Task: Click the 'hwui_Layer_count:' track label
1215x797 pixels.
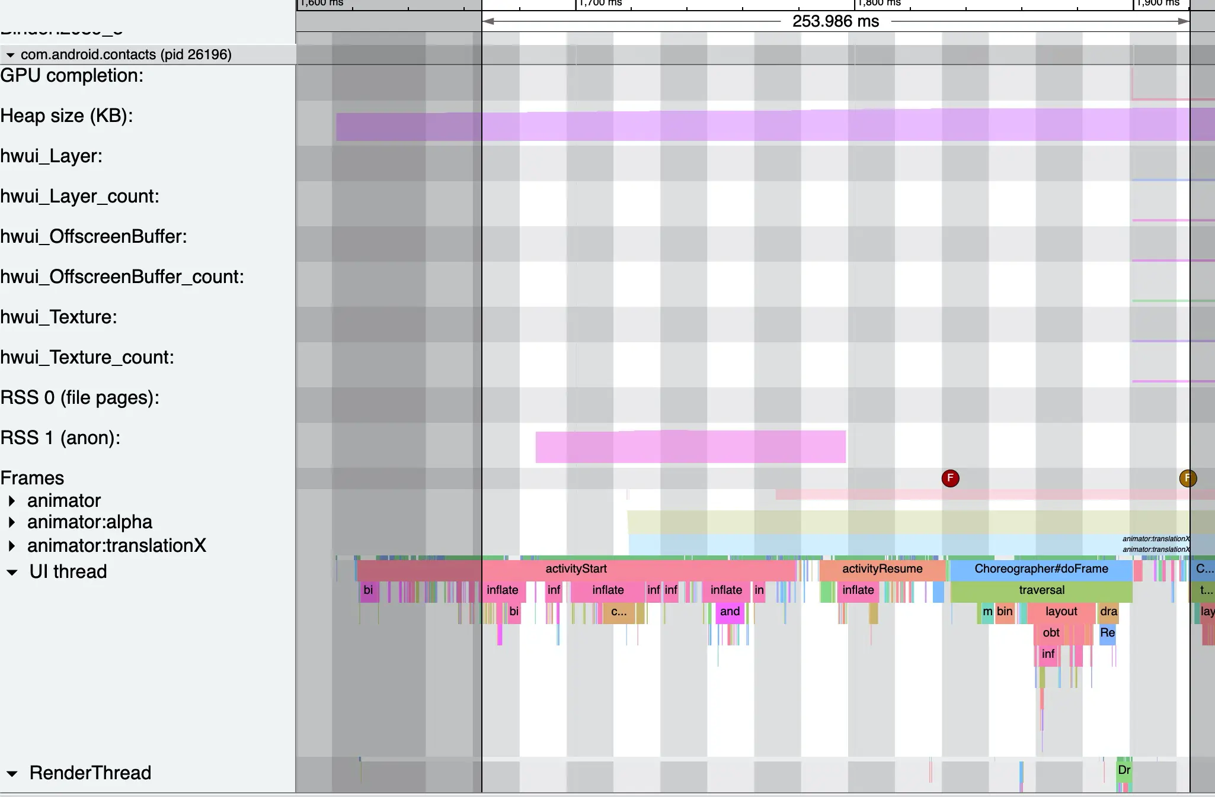Action: pos(79,197)
